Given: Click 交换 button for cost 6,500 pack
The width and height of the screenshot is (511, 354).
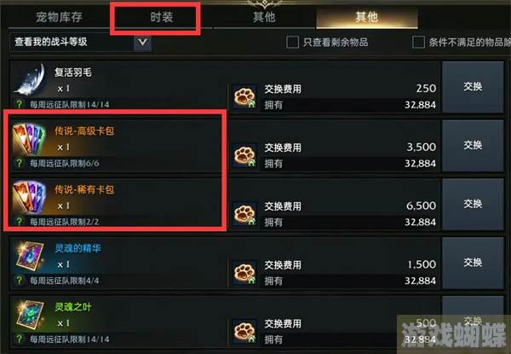Looking at the screenshot, I should [x=473, y=205].
